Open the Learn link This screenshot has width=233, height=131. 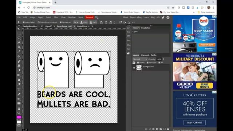tap(146, 17)
